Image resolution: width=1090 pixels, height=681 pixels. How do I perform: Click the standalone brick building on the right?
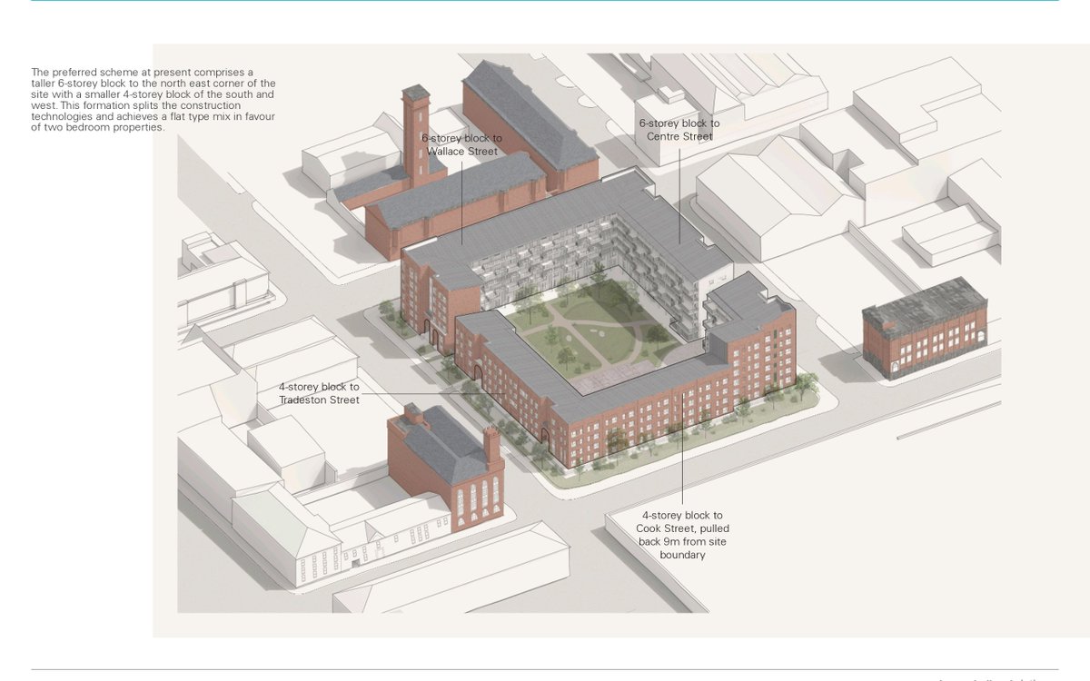pos(924,328)
